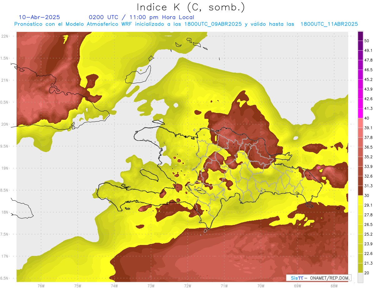Click the 'Indice K (C, somb.)' map title
Screen dimensions: 375x290
coord(191,8)
